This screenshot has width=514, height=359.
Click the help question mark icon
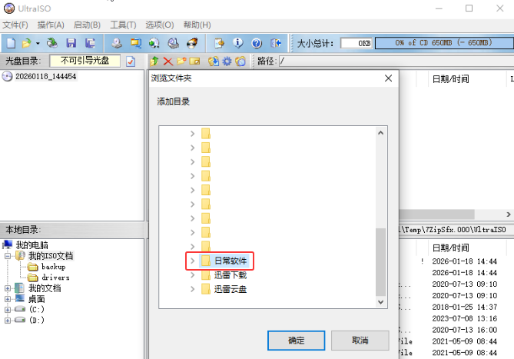click(x=257, y=43)
